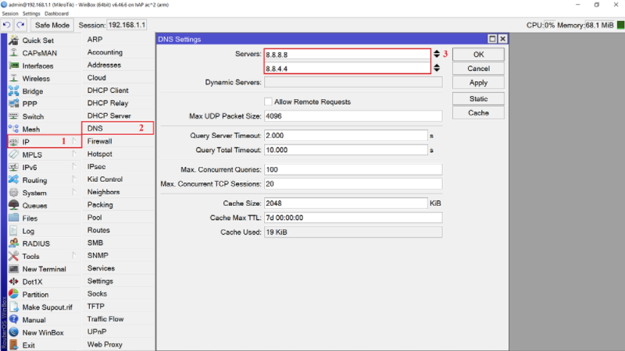
Task: Open the Static DNS entries button
Action: click(478, 99)
